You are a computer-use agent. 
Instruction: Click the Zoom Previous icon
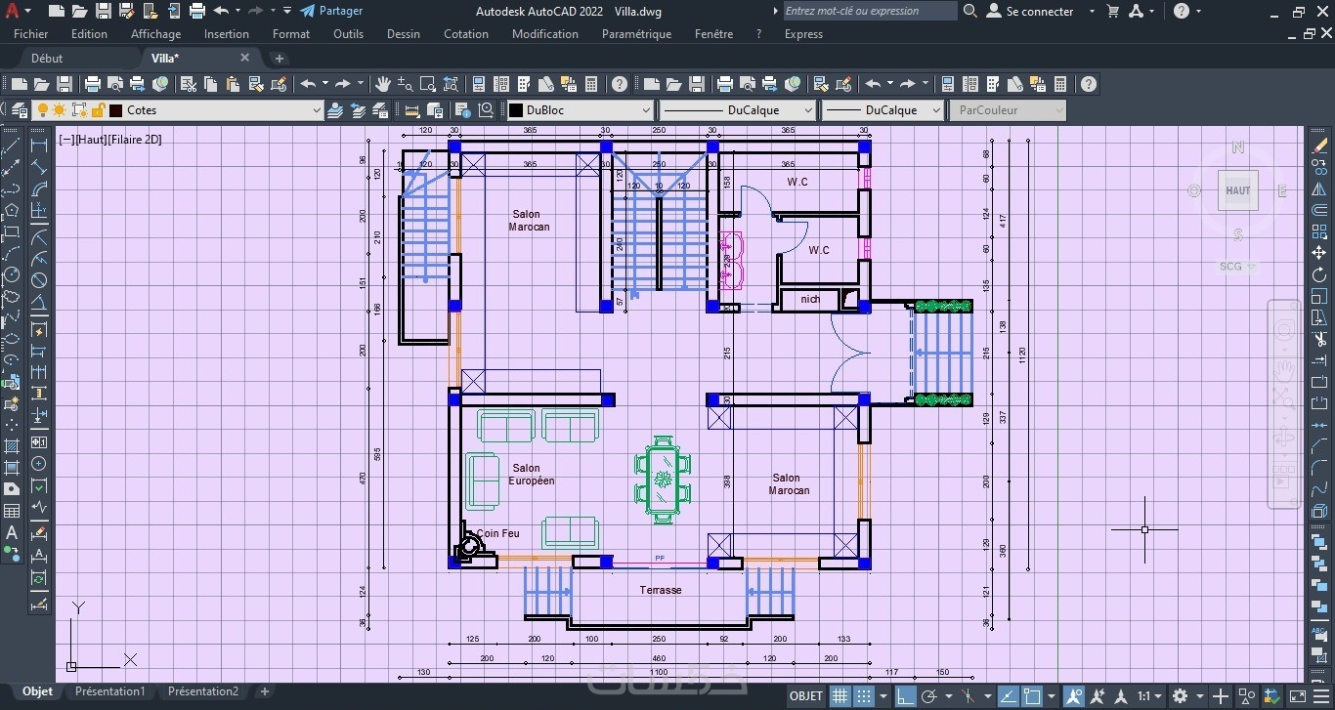[x=451, y=84]
